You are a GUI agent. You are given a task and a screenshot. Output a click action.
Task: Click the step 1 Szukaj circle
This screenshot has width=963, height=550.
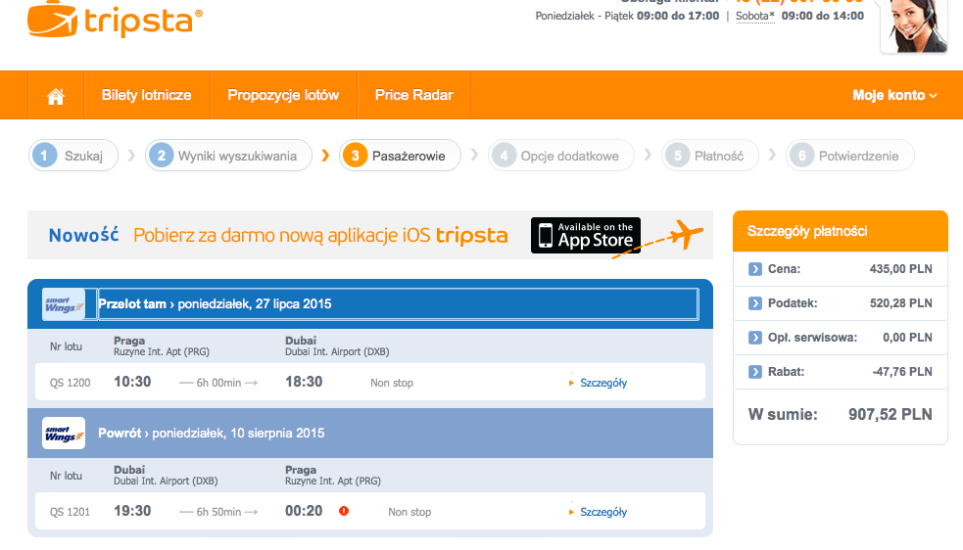coord(45,156)
